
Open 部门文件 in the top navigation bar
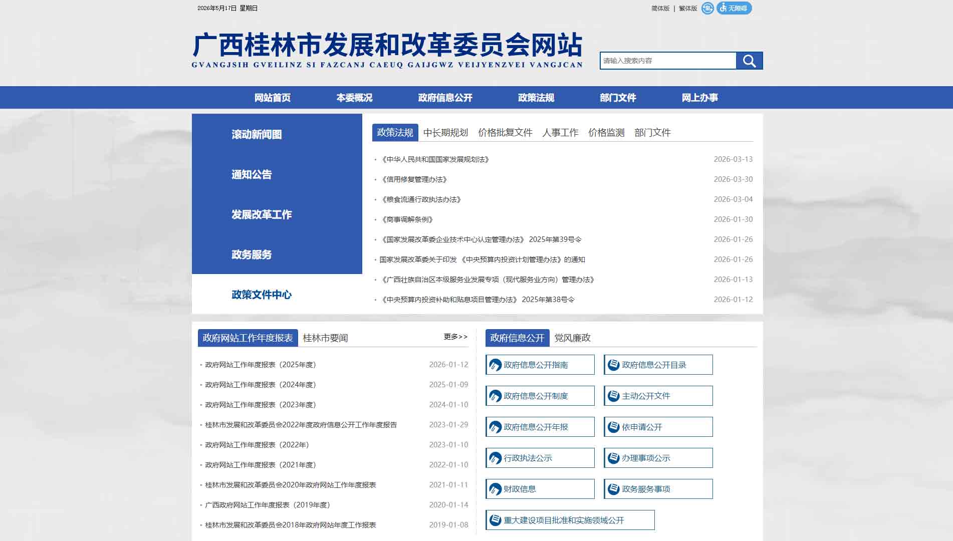(x=618, y=98)
